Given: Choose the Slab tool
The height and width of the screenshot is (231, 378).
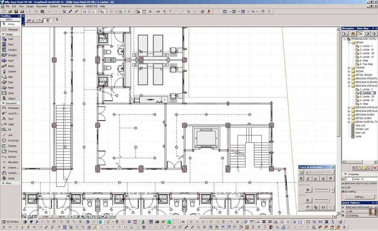Looking at the screenshot, I should 10,77.
